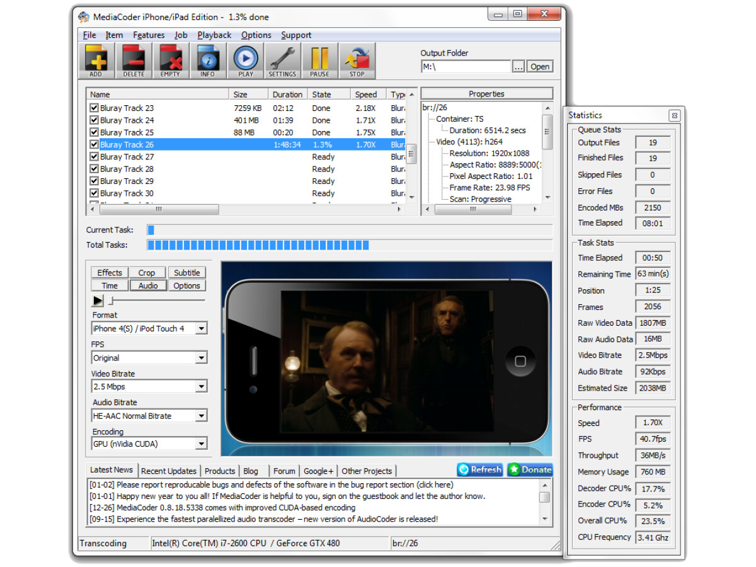Toggle the Bluray Track 27 checkbox
The image size is (756, 567).
[x=94, y=157]
